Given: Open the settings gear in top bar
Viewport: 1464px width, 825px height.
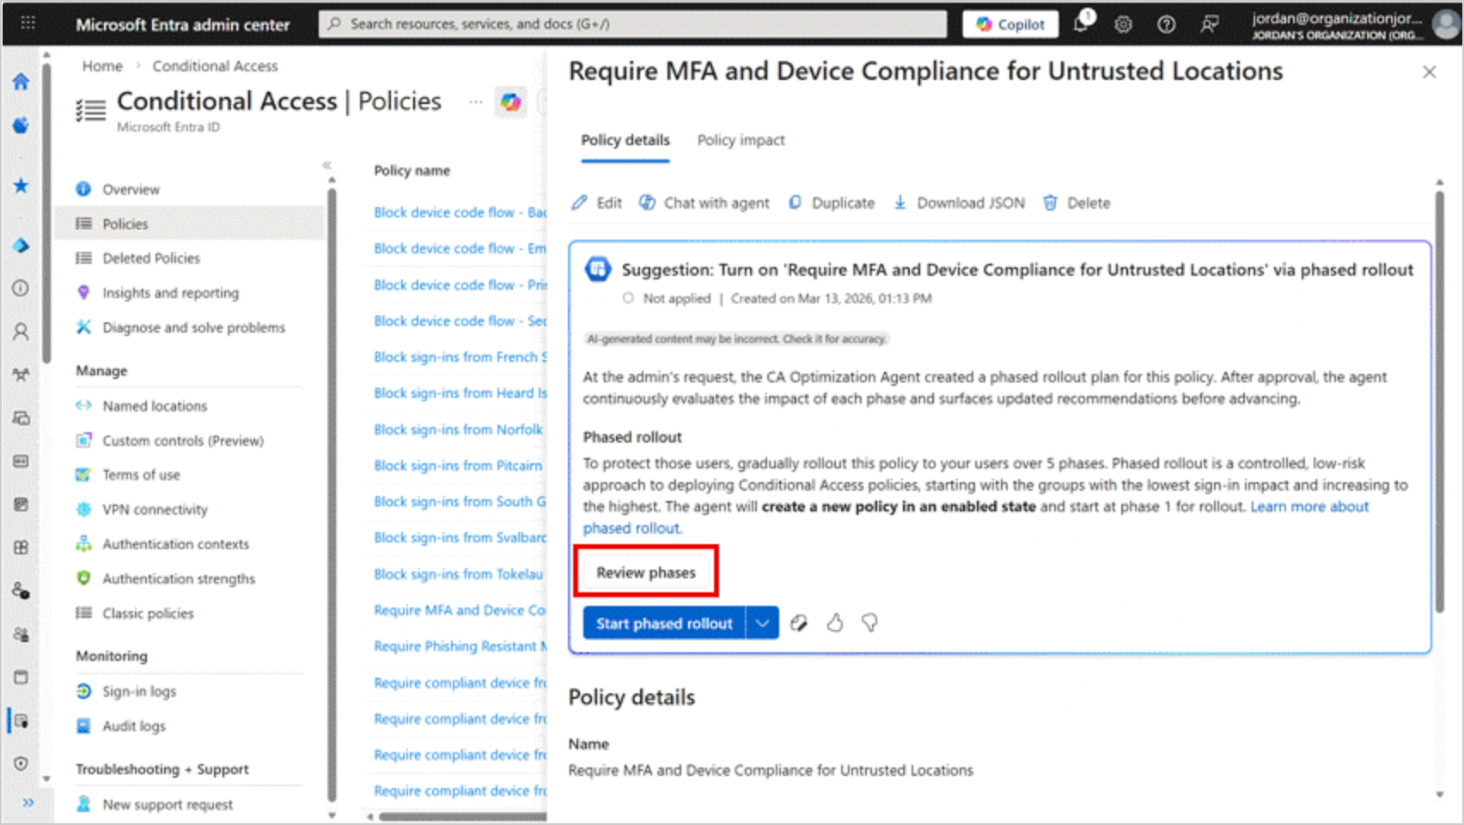Looking at the screenshot, I should pyautogui.click(x=1123, y=24).
